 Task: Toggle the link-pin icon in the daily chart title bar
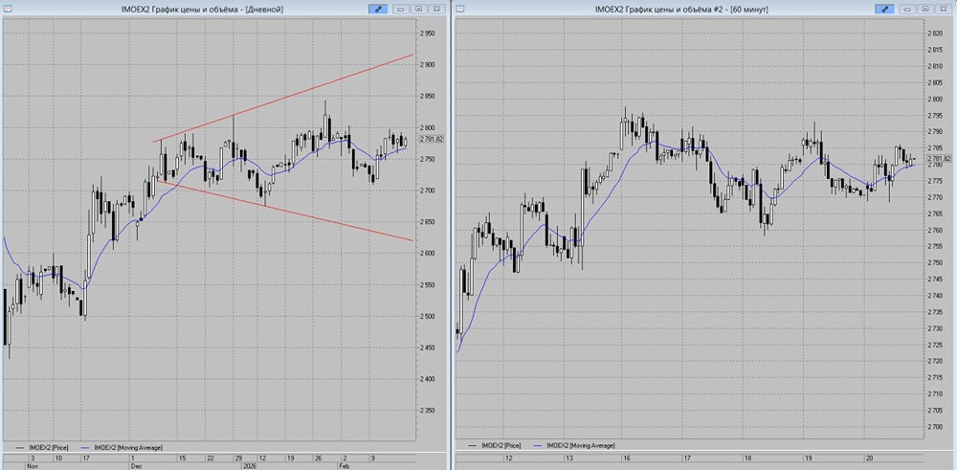point(378,9)
